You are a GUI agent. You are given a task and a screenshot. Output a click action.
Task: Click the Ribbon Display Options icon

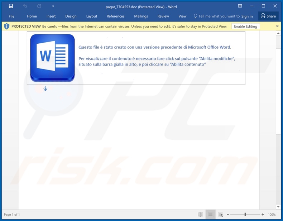pyautogui.click(x=240, y=6)
